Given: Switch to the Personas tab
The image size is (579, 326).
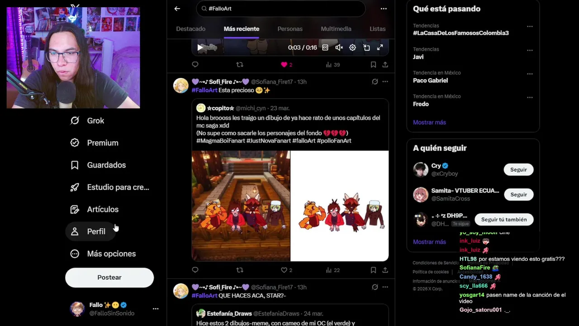Looking at the screenshot, I should click(290, 29).
